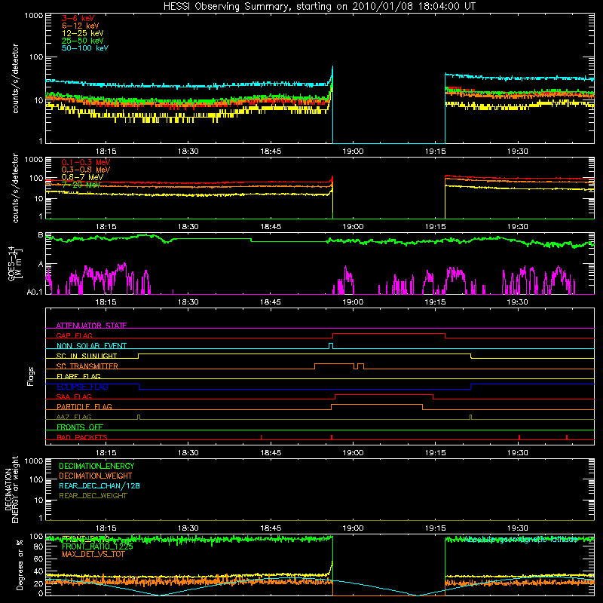
Task: Select the SC_TRANSMITTER flag label
Action: [87, 366]
